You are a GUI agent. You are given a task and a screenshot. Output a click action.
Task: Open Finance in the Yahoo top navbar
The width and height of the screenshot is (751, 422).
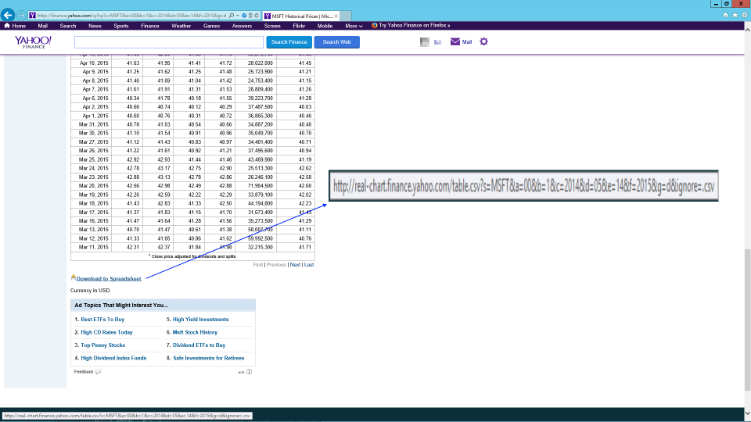coord(150,26)
